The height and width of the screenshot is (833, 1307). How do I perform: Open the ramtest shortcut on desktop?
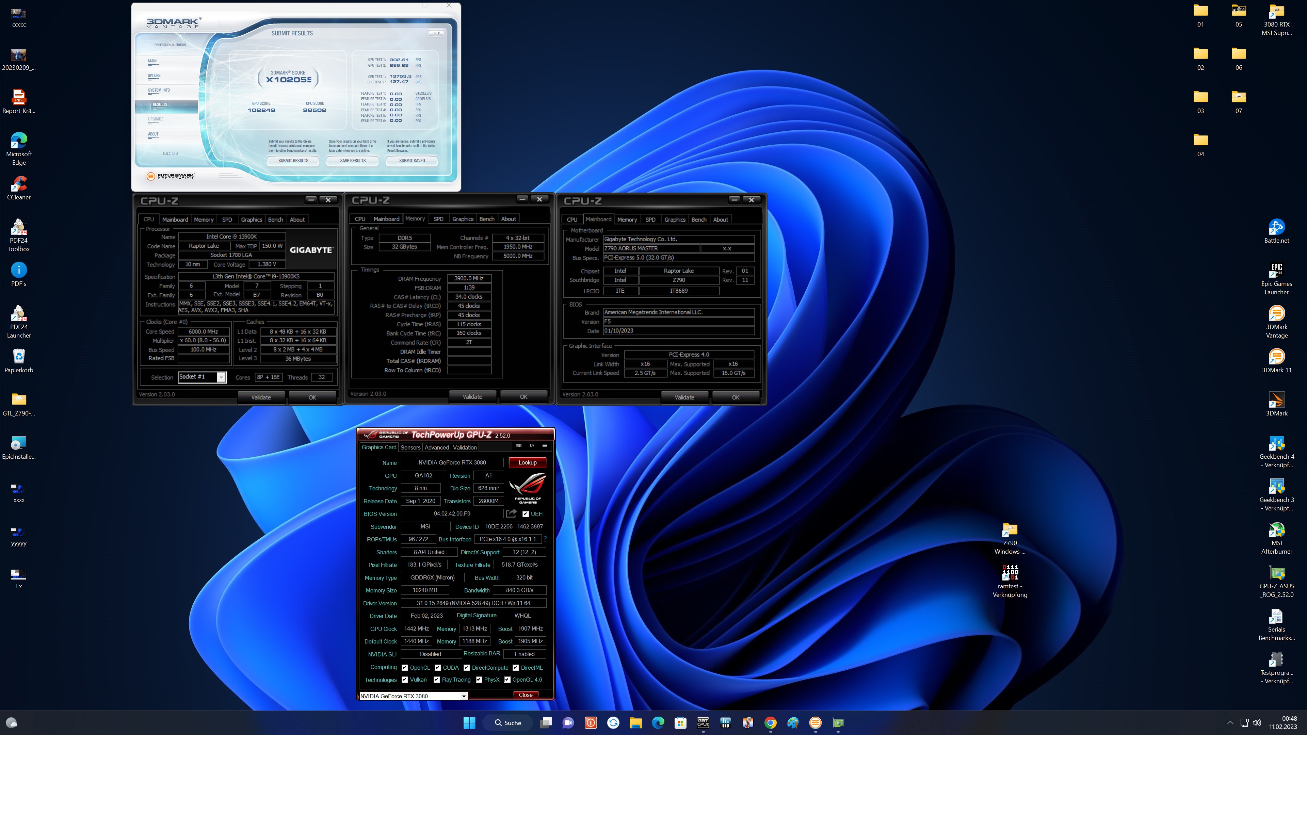pyautogui.click(x=1010, y=581)
